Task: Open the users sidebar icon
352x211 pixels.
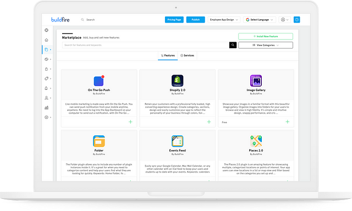Action: (46, 98)
